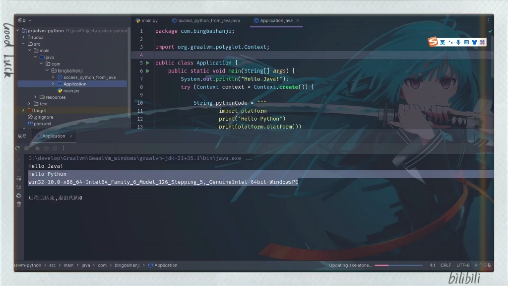Expand the Application class node in tree

tap(53, 84)
